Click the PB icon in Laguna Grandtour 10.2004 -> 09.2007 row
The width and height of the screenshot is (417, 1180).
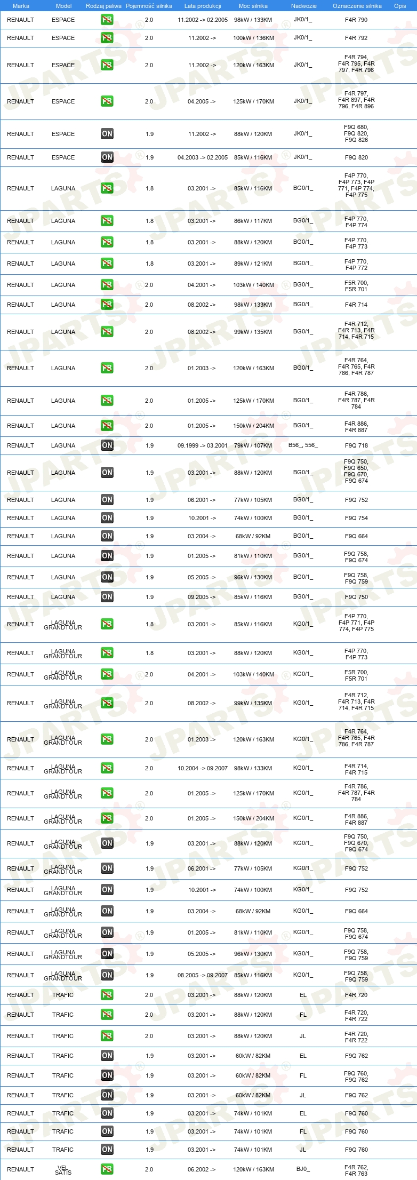click(107, 768)
